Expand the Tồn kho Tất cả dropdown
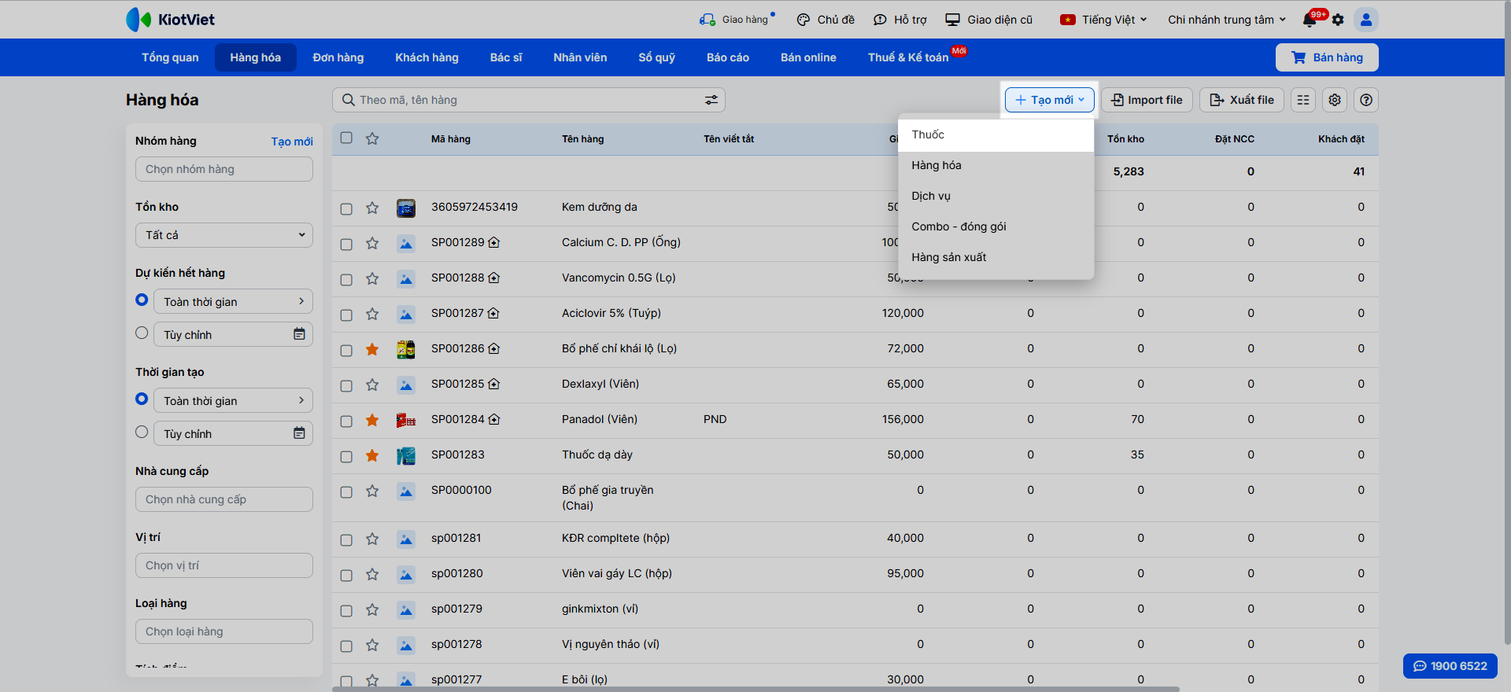 (x=224, y=235)
